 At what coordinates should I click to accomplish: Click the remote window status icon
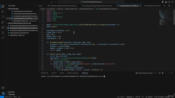pos(2,97)
